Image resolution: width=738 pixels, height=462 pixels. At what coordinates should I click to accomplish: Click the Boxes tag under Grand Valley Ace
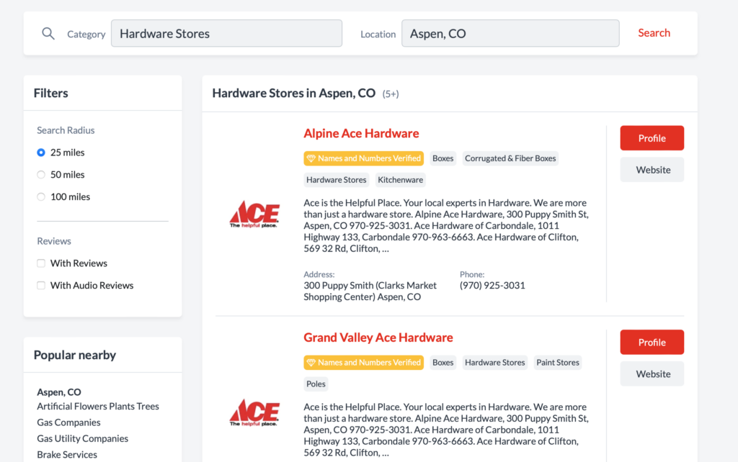(x=443, y=363)
